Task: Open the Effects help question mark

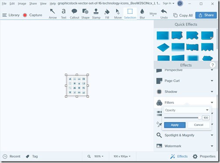Action: coord(213,65)
